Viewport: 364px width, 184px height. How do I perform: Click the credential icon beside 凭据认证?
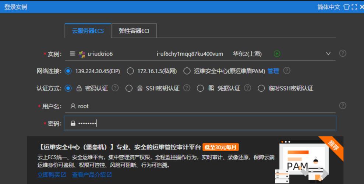[211, 88]
